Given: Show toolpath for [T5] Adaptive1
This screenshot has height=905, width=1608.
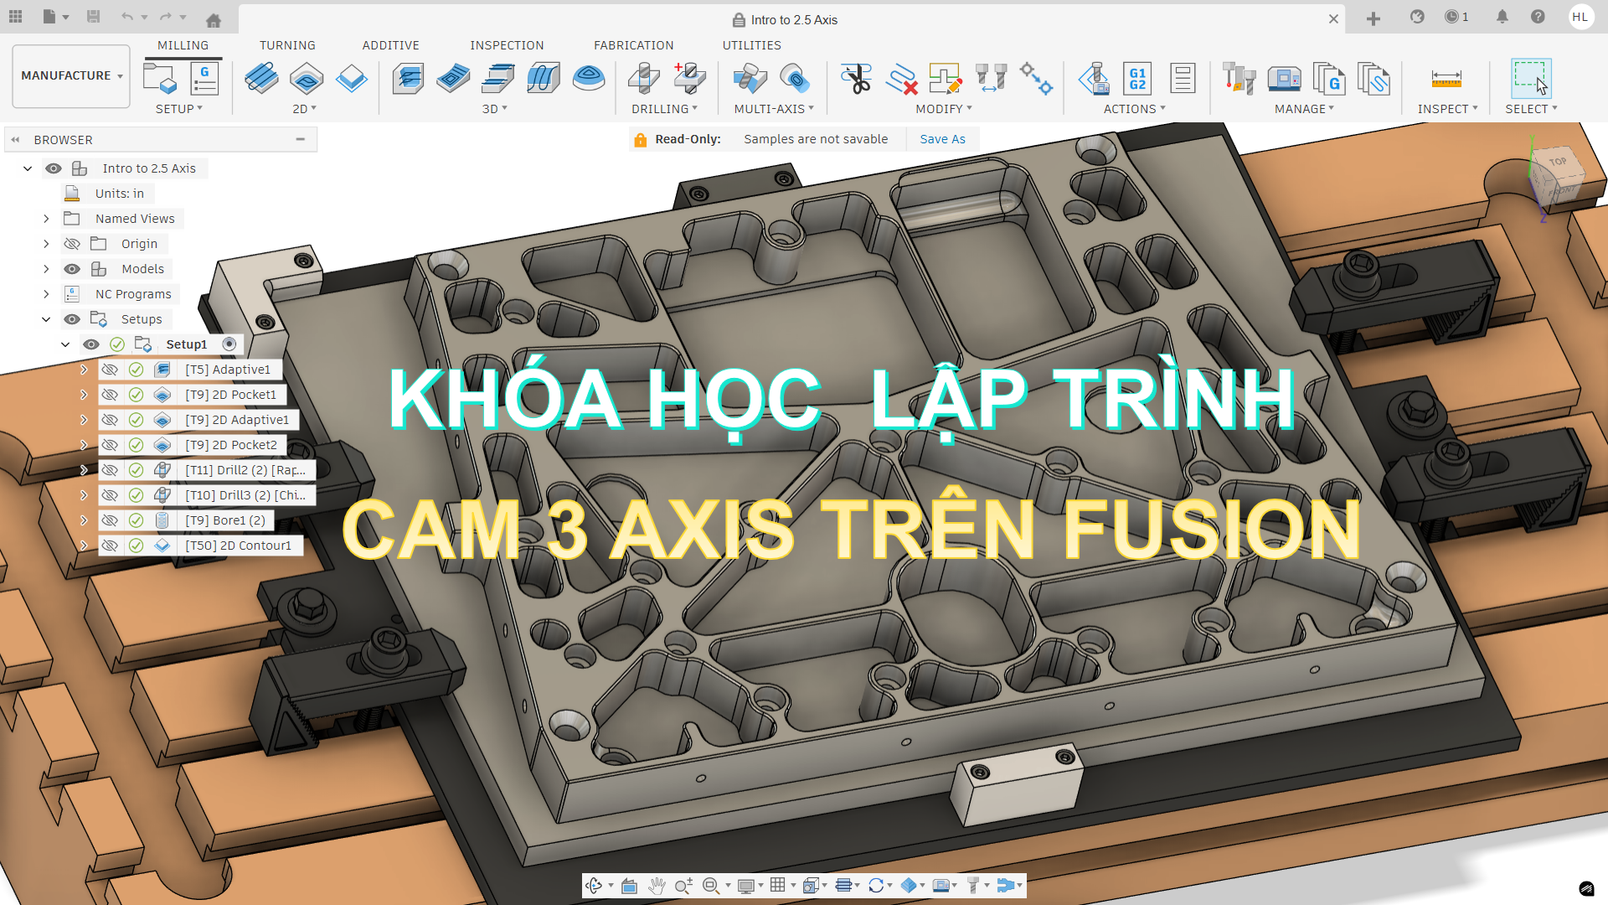Looking at the screenshot, I should [110, 370].
